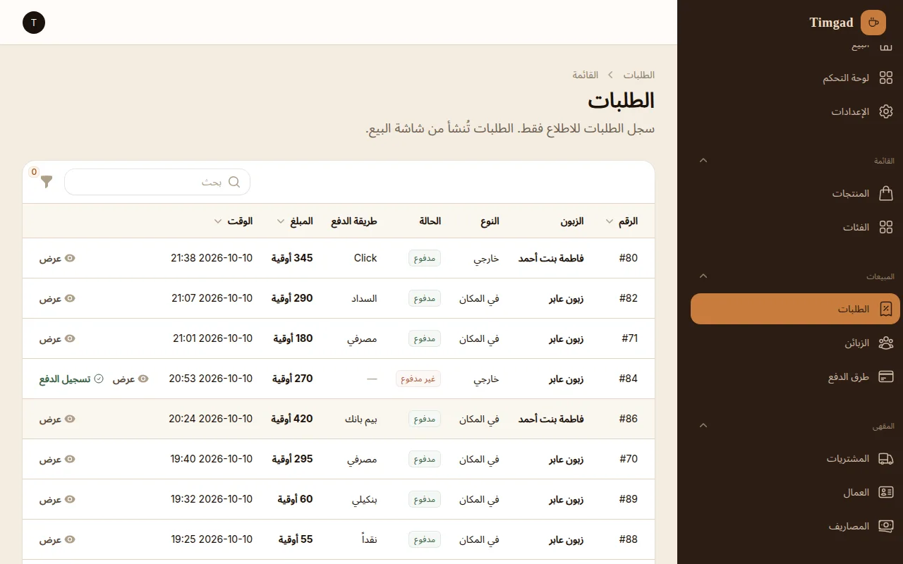903x564 pixels.
Task: Click the eye icon for order #84
Action: [143, 379]
